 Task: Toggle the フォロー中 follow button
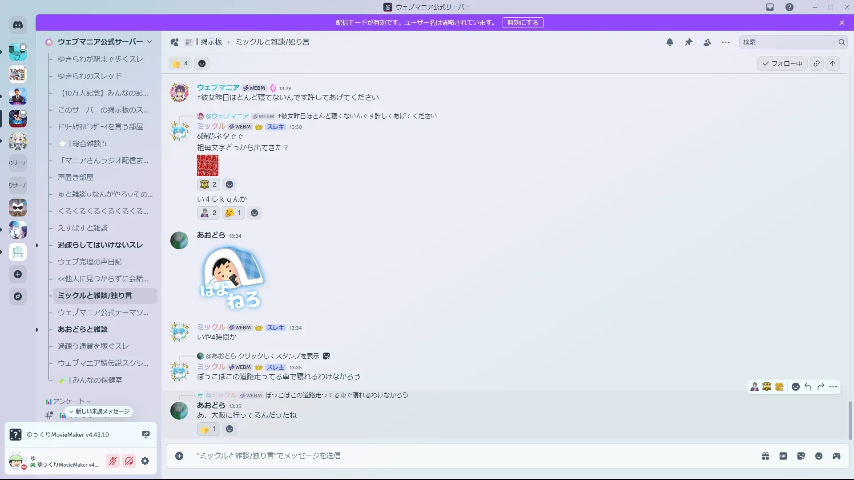pyautogui.click(x=782, y=64)
